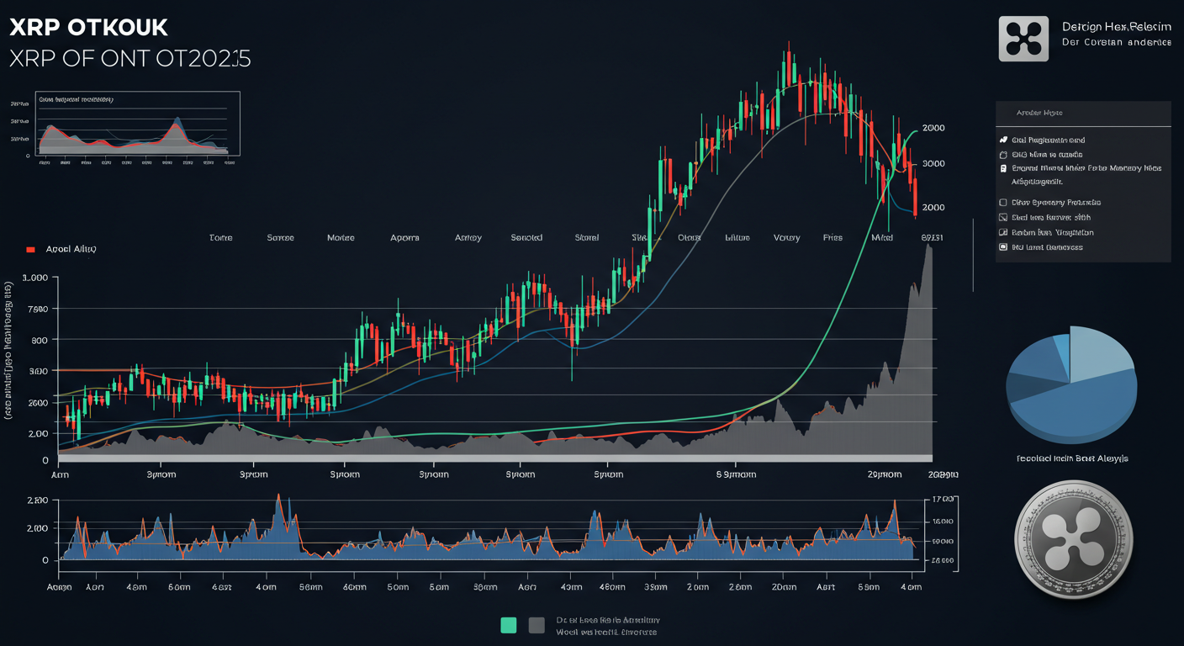Select the 'Aporra' label above the chart
Screen dimensions: 1184x646
click(x=404, y=238)
